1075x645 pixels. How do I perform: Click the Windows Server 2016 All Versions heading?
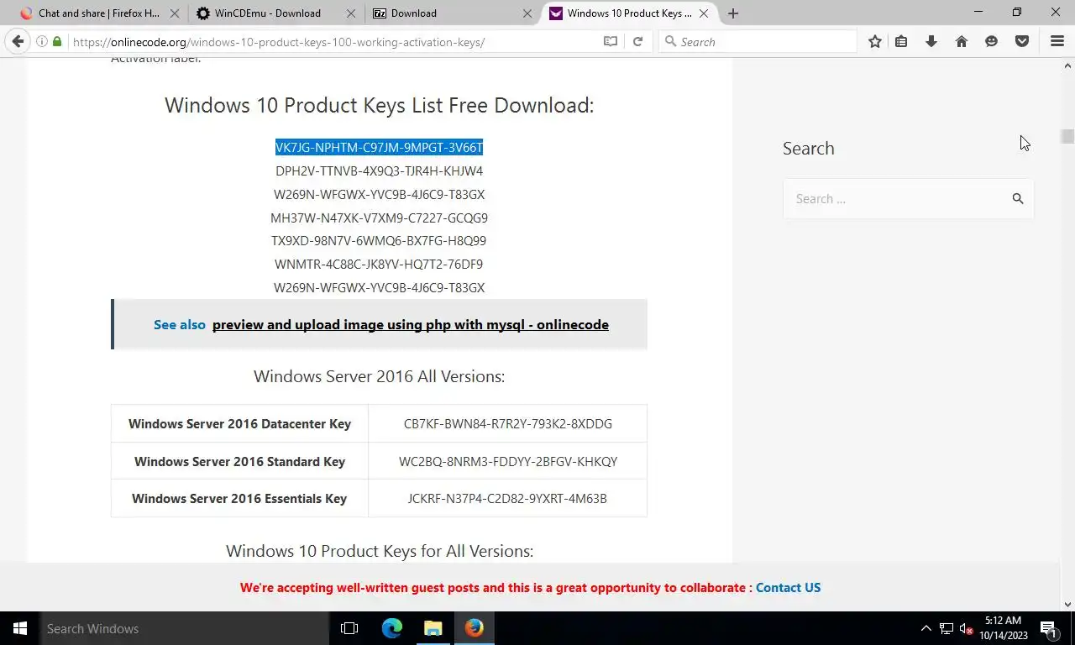tap(379, 376)
